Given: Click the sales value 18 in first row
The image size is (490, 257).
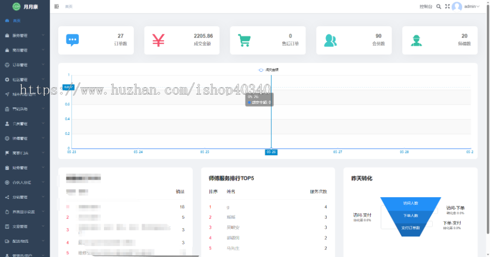Looking at the screenshot, I should 182,207.
